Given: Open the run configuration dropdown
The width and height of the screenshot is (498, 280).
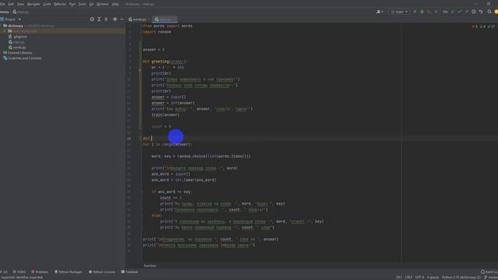Looking at the screenshot, I should point(399,12).
